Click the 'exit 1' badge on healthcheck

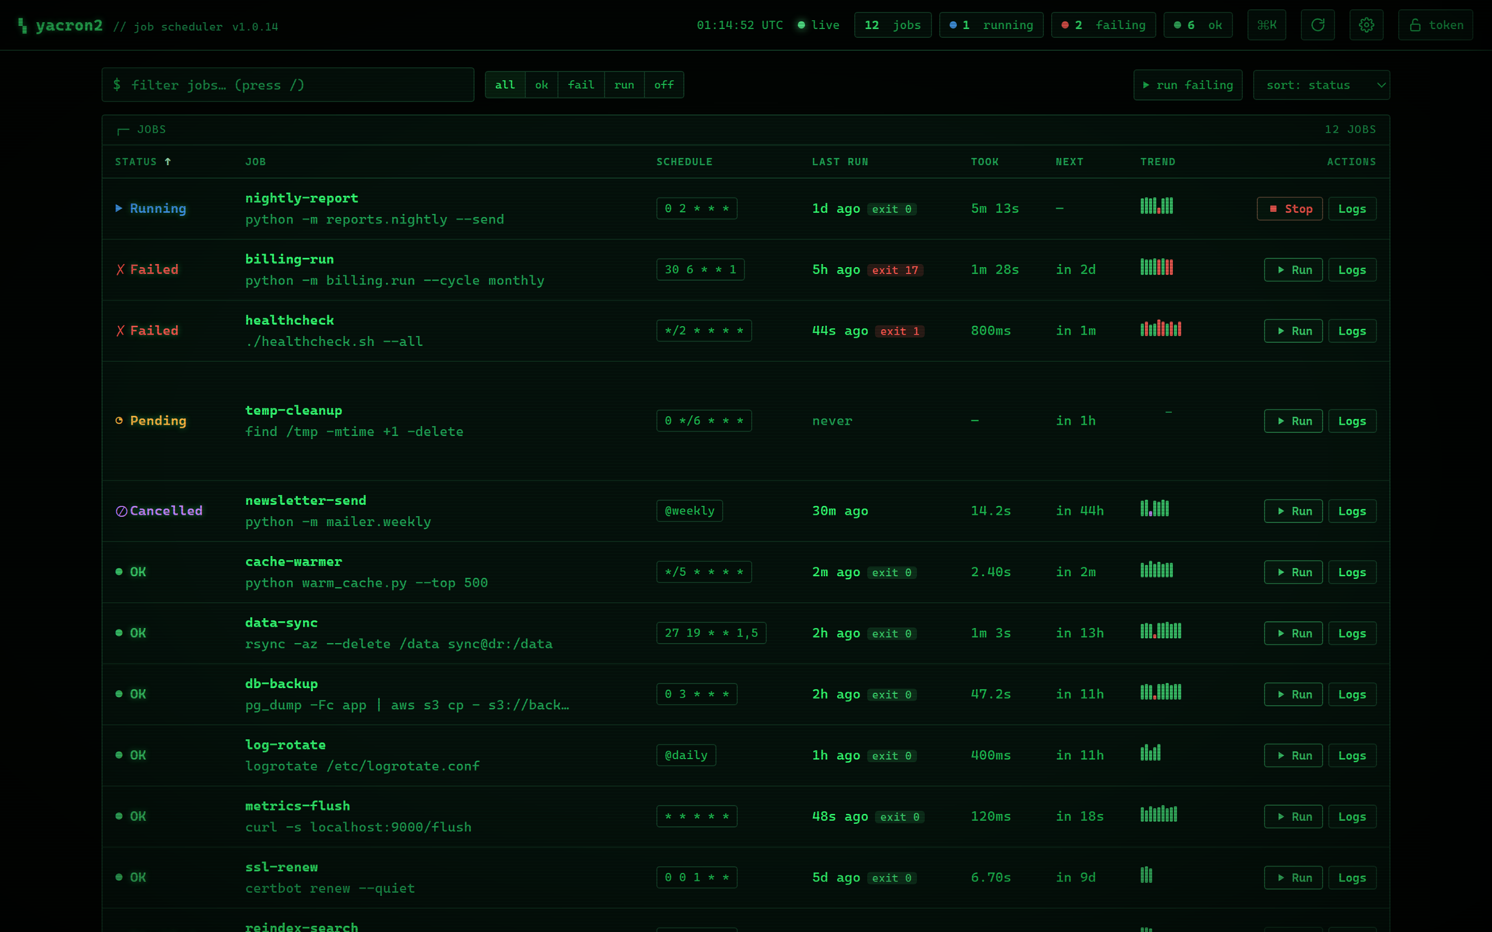[x=899, y=331]
